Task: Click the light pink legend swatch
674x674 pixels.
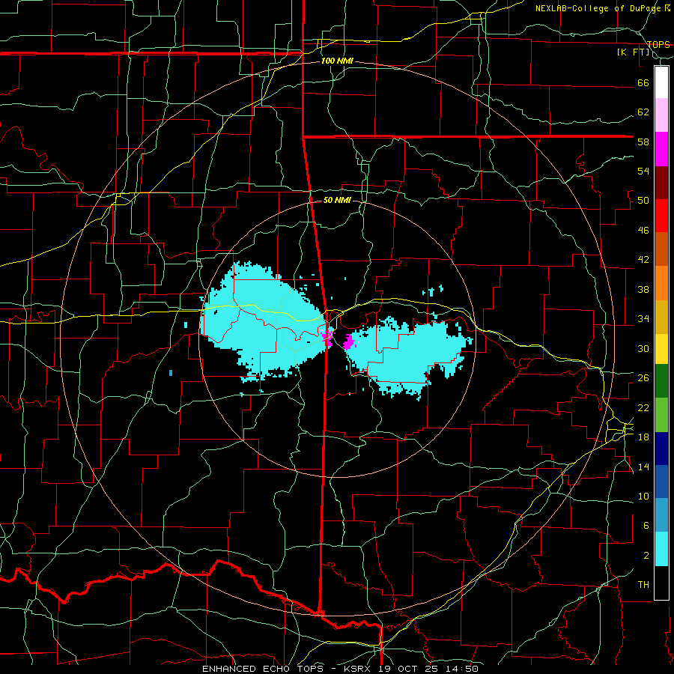Action: 661,115
